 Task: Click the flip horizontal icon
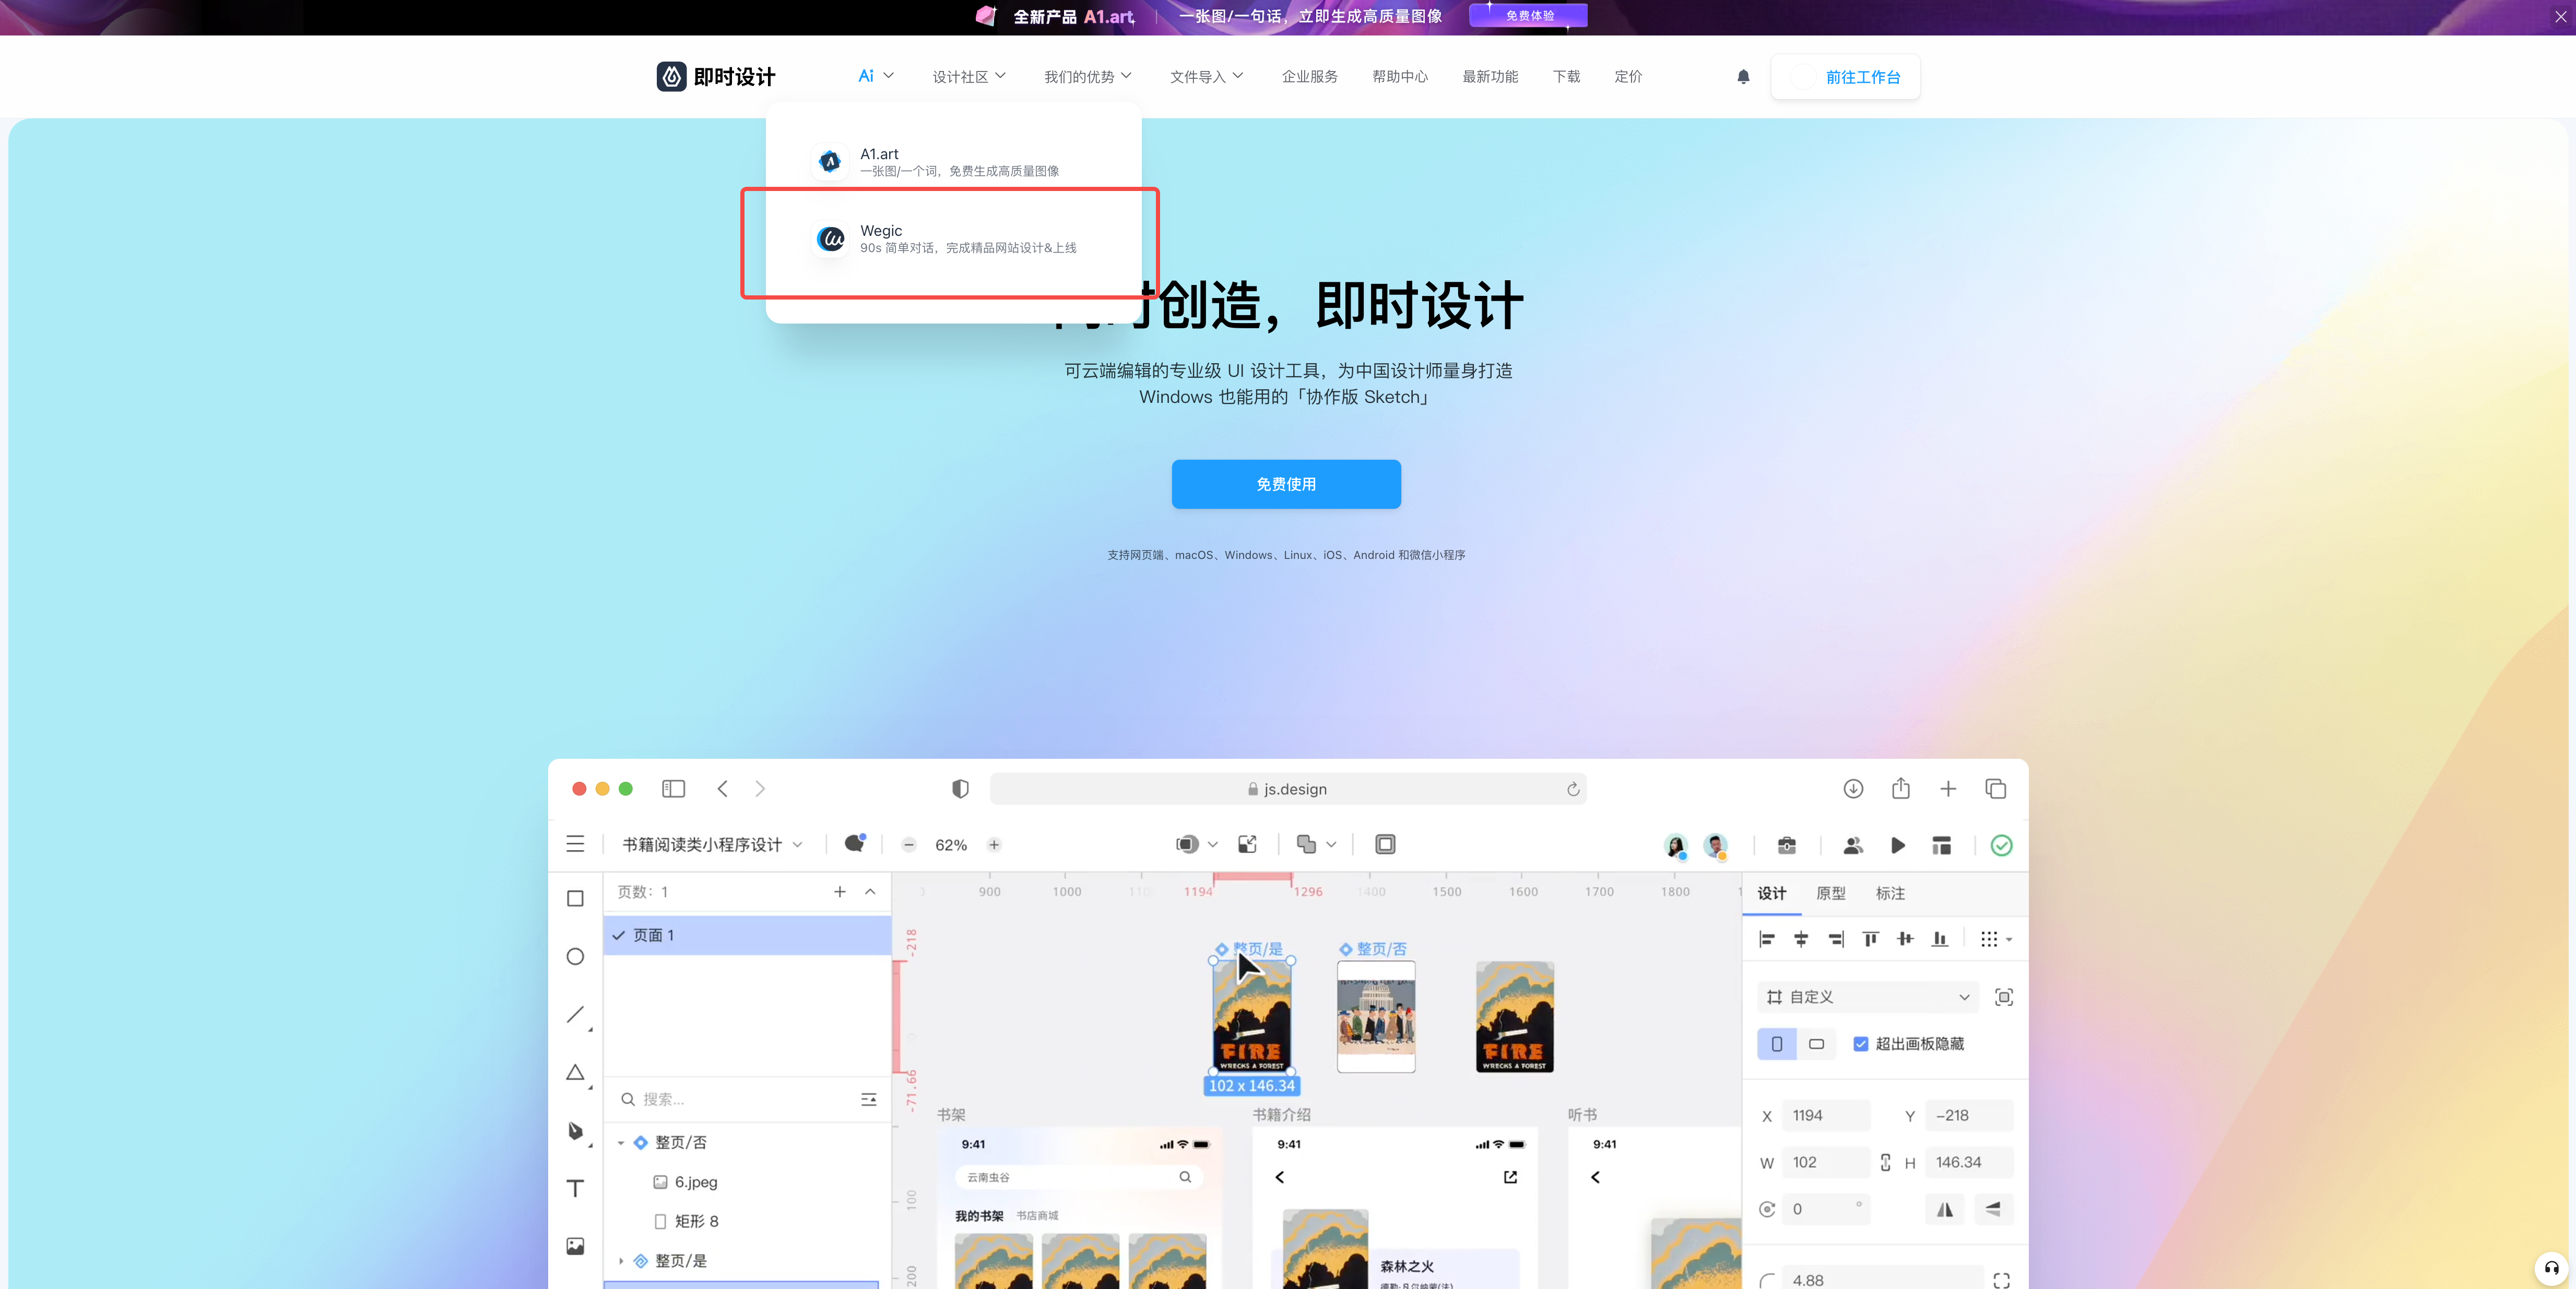[x=1944, y=1209]
